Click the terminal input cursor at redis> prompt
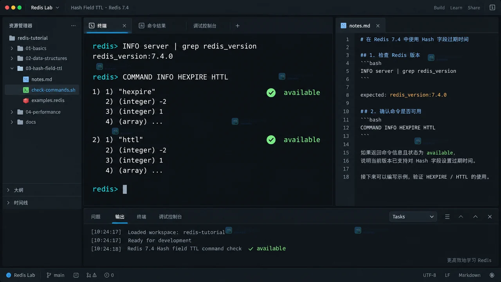501x282 pixels. (125, 189)
